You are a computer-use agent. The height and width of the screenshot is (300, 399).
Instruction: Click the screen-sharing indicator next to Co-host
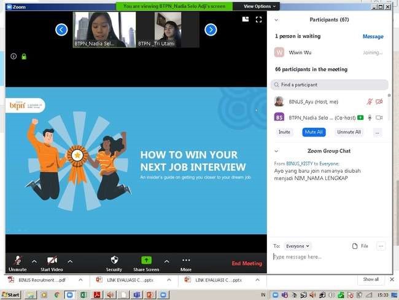(360, 117)
